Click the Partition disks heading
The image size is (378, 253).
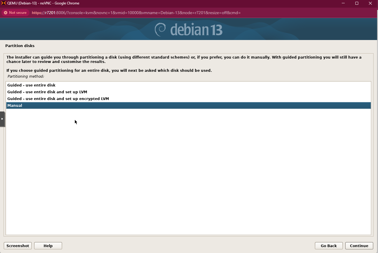pos(20,46)
